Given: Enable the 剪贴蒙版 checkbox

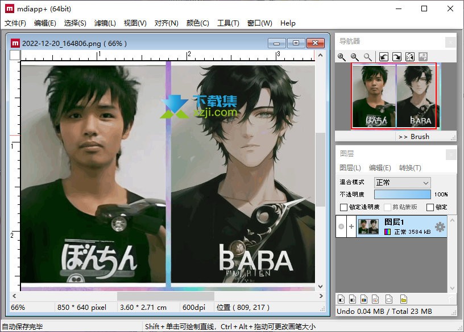Looking at the screenshot, I should [387, 207].
